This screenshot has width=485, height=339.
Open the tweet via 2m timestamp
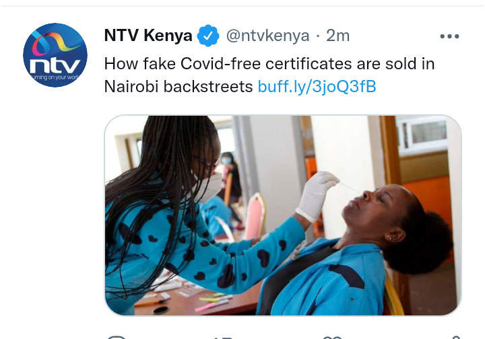(x=337, y=36)
